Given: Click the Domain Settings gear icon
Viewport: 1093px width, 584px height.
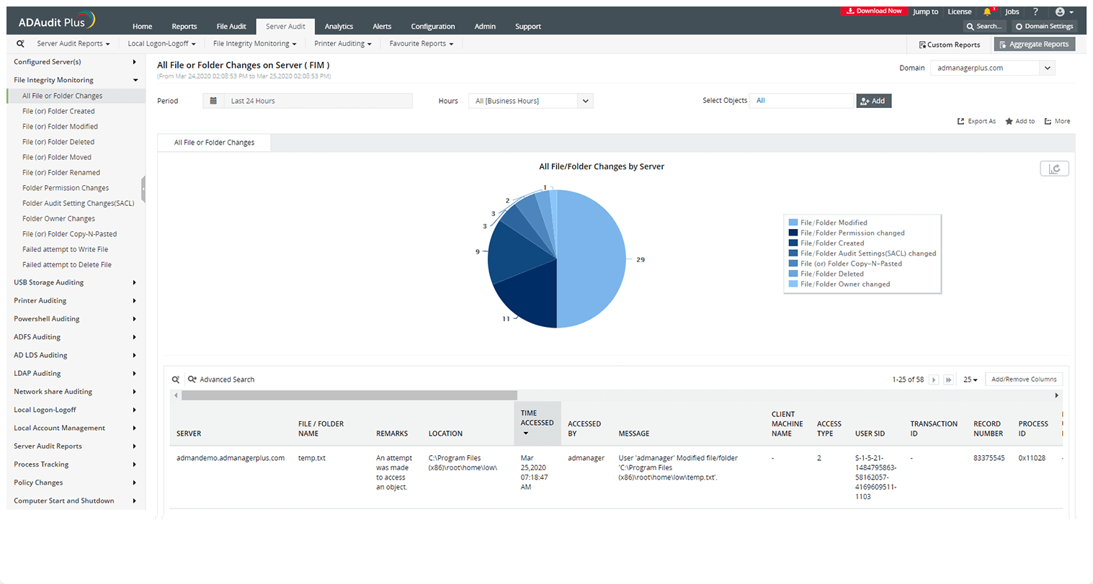Looking at the screenshot, I should click(x=1018, y=26).
